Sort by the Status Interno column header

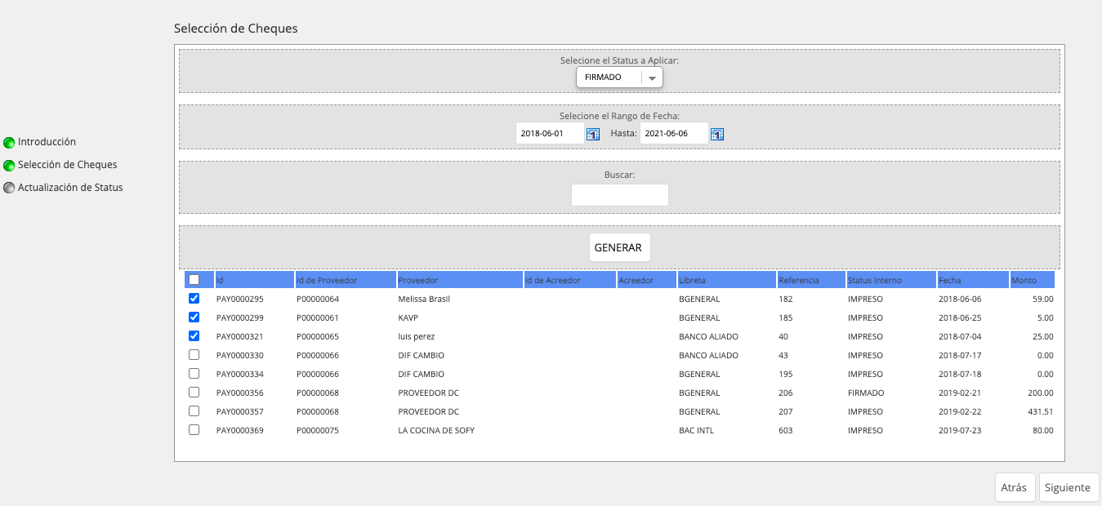(x=891, y=280)
